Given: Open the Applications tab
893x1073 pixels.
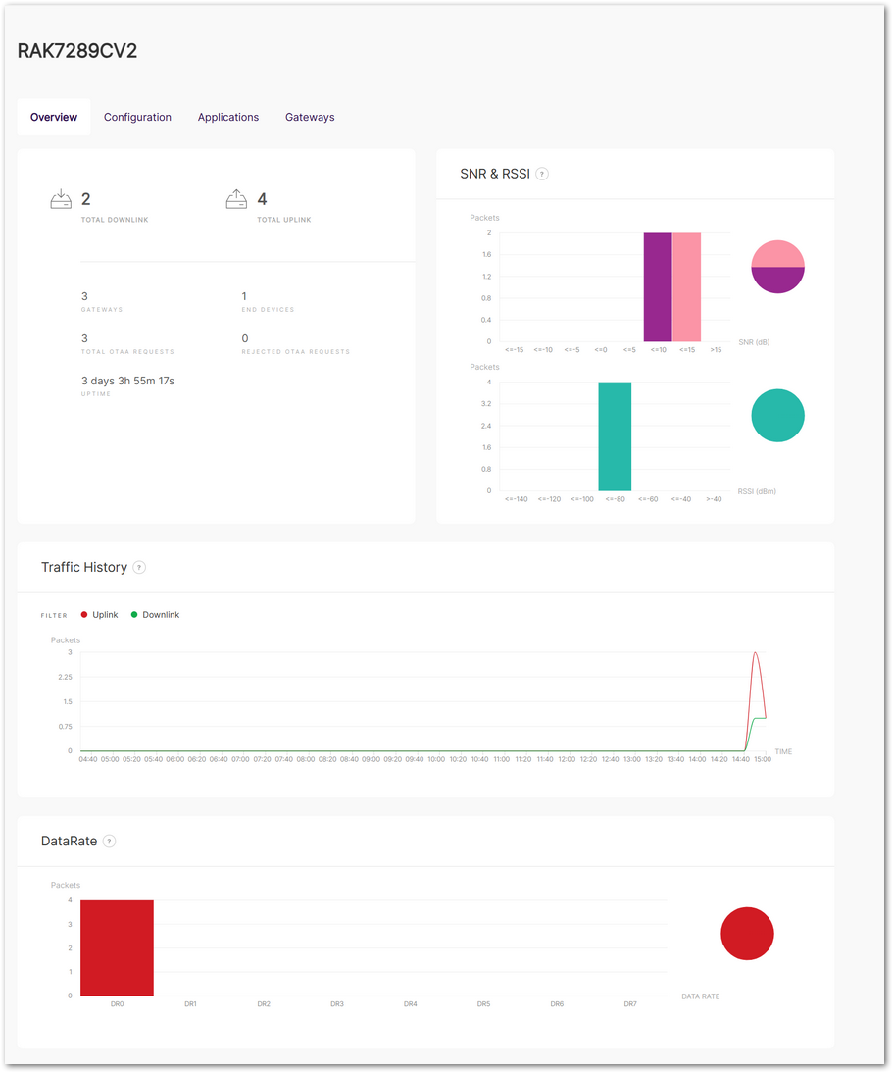Looking at the screenshot, I should (x=228, y=117).
